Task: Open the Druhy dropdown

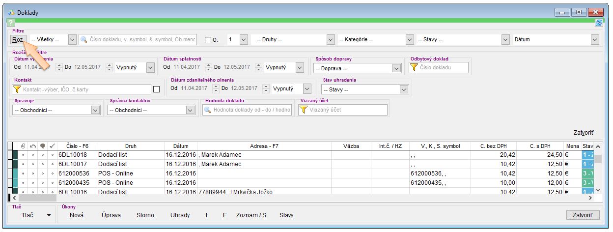Action: pos(292,39)
